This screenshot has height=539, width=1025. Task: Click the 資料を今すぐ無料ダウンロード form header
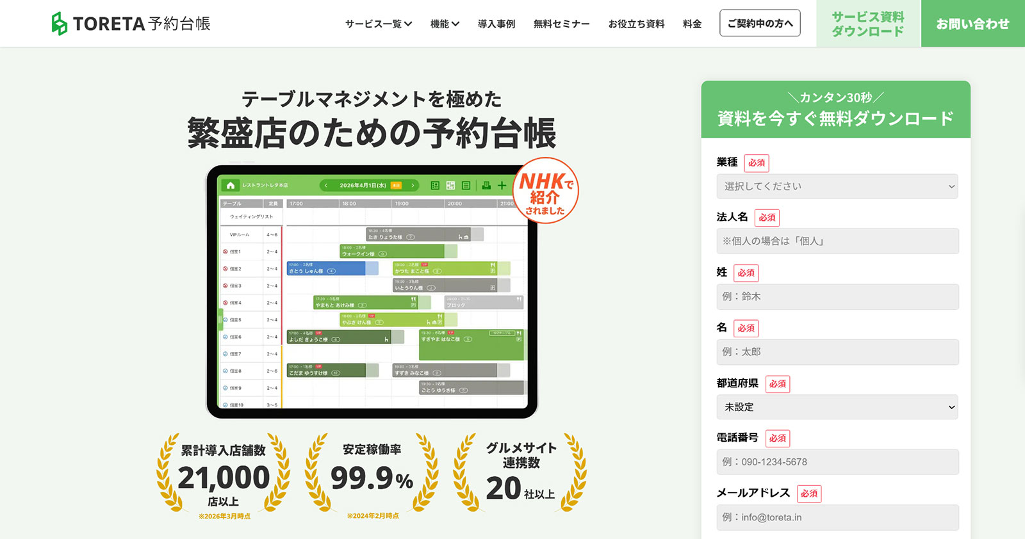click(x=835, y=109)
